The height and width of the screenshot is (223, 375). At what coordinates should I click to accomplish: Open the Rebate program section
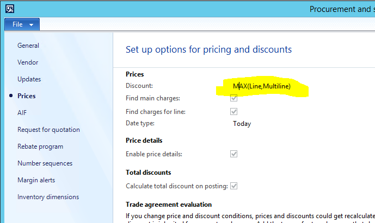click(x=40, y=146)
